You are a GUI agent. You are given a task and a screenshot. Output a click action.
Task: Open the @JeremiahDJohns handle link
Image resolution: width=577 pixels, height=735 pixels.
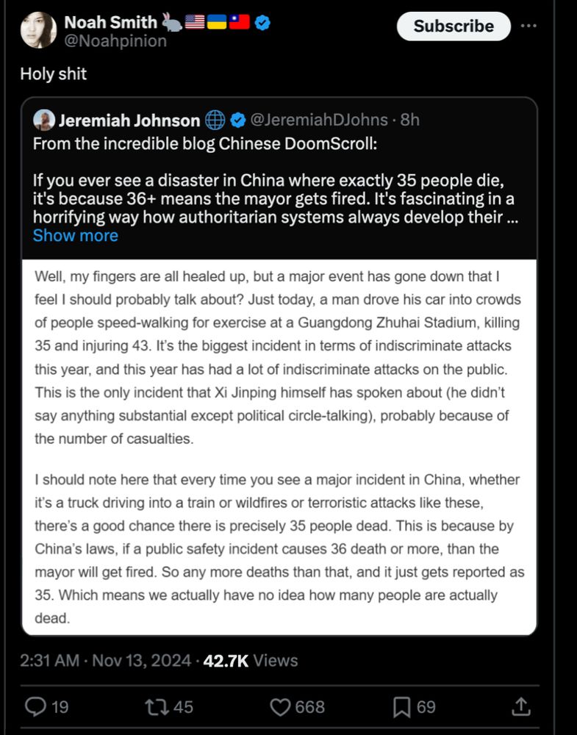320,120
